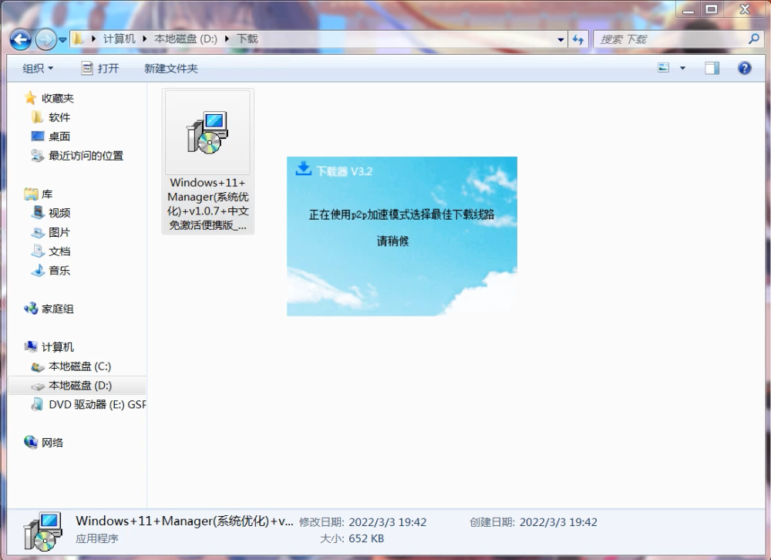Click the DVD drive icon
This screenshot has height=560, width=771.
click(37, 404)
